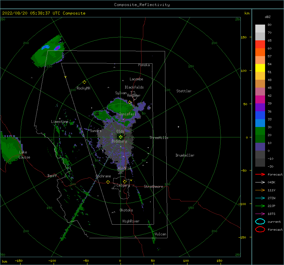Click the blue 36 dBZ color swatch
Image resolution: width=284 pixels, height=265 pixels.
pyautogui.click(x=260, y=115)
